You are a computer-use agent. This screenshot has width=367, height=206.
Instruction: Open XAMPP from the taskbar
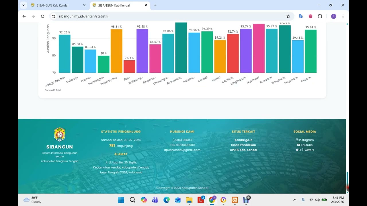click(235, 200)
